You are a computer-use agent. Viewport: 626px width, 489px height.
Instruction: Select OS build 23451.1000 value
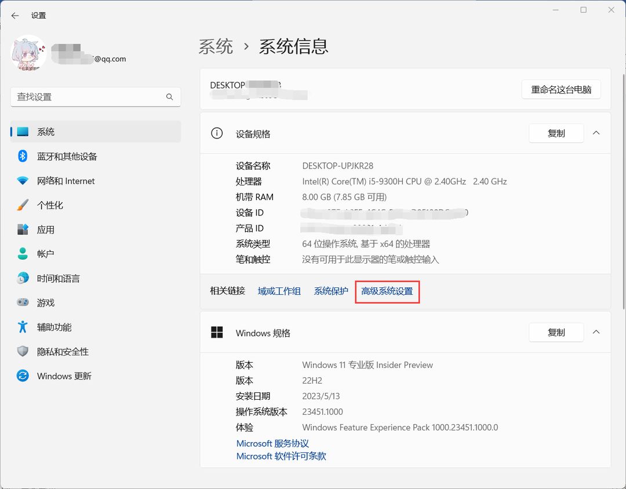pos(323,412)
